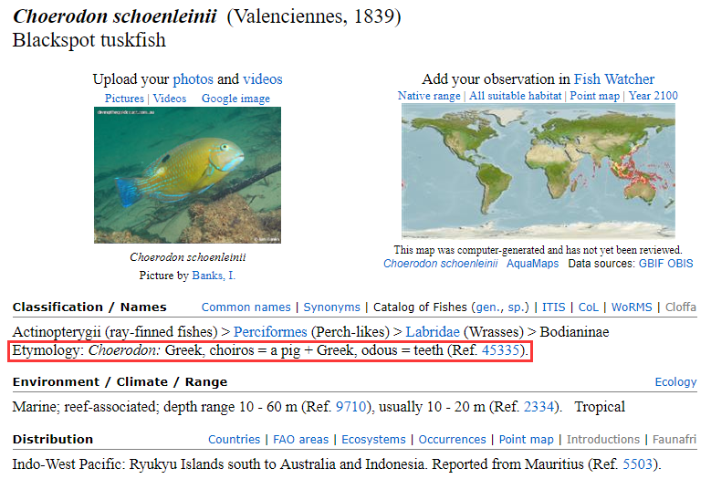711x479 pixels.
Task: Open the Perciformes order link
Action: pos(270,332)
